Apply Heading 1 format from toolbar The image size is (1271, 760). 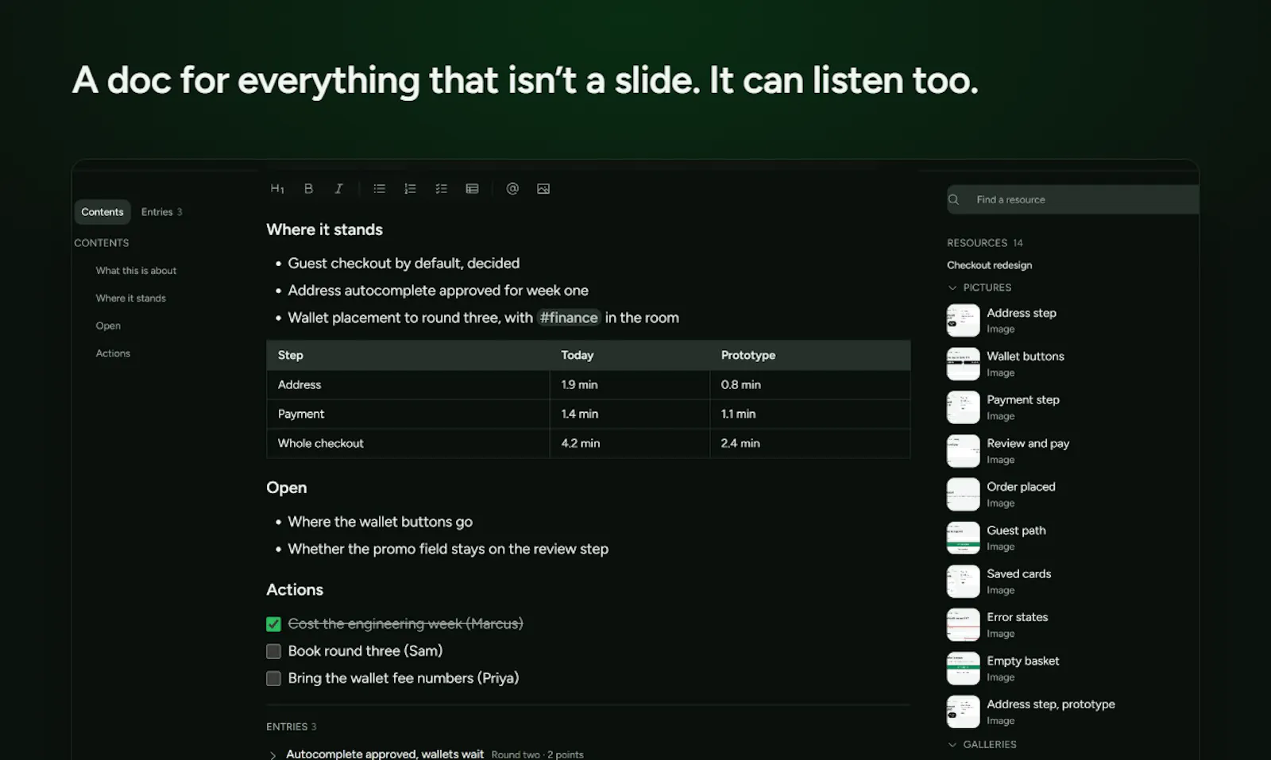pyautogui.click(x=277, y=189)
